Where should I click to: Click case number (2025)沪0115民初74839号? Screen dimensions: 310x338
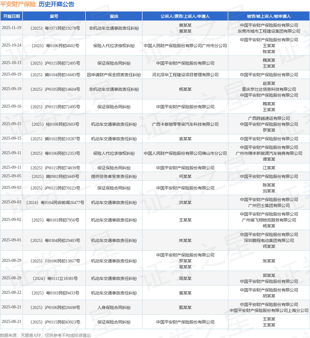click(55, 168)
